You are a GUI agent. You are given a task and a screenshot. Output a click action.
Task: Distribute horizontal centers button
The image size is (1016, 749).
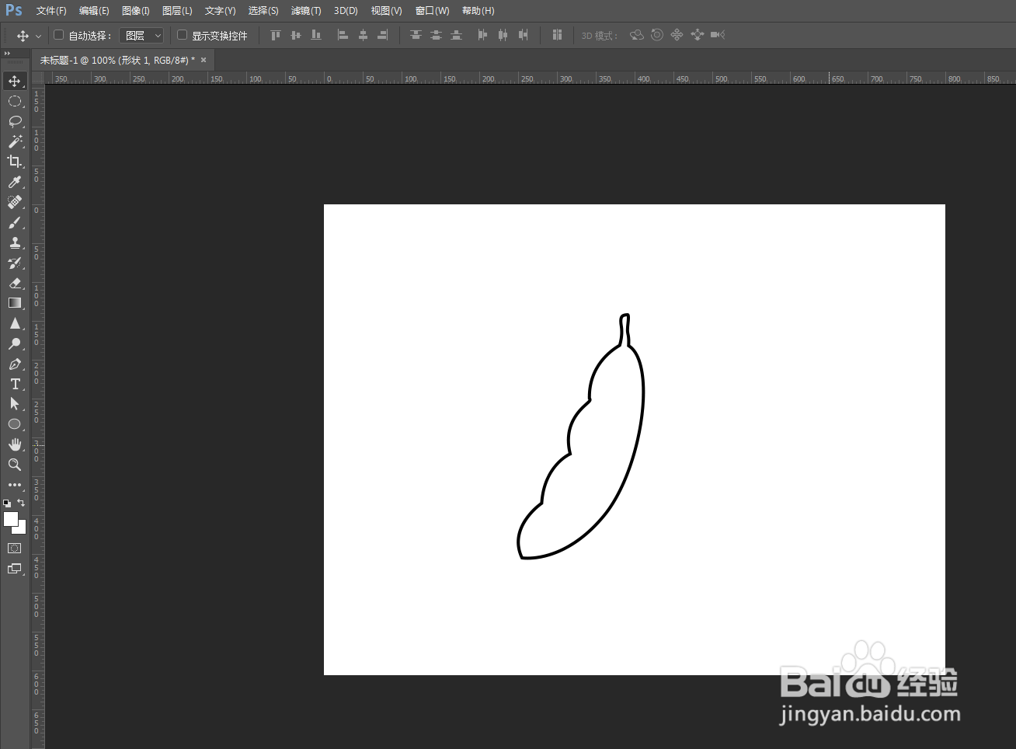pos(503,35)
